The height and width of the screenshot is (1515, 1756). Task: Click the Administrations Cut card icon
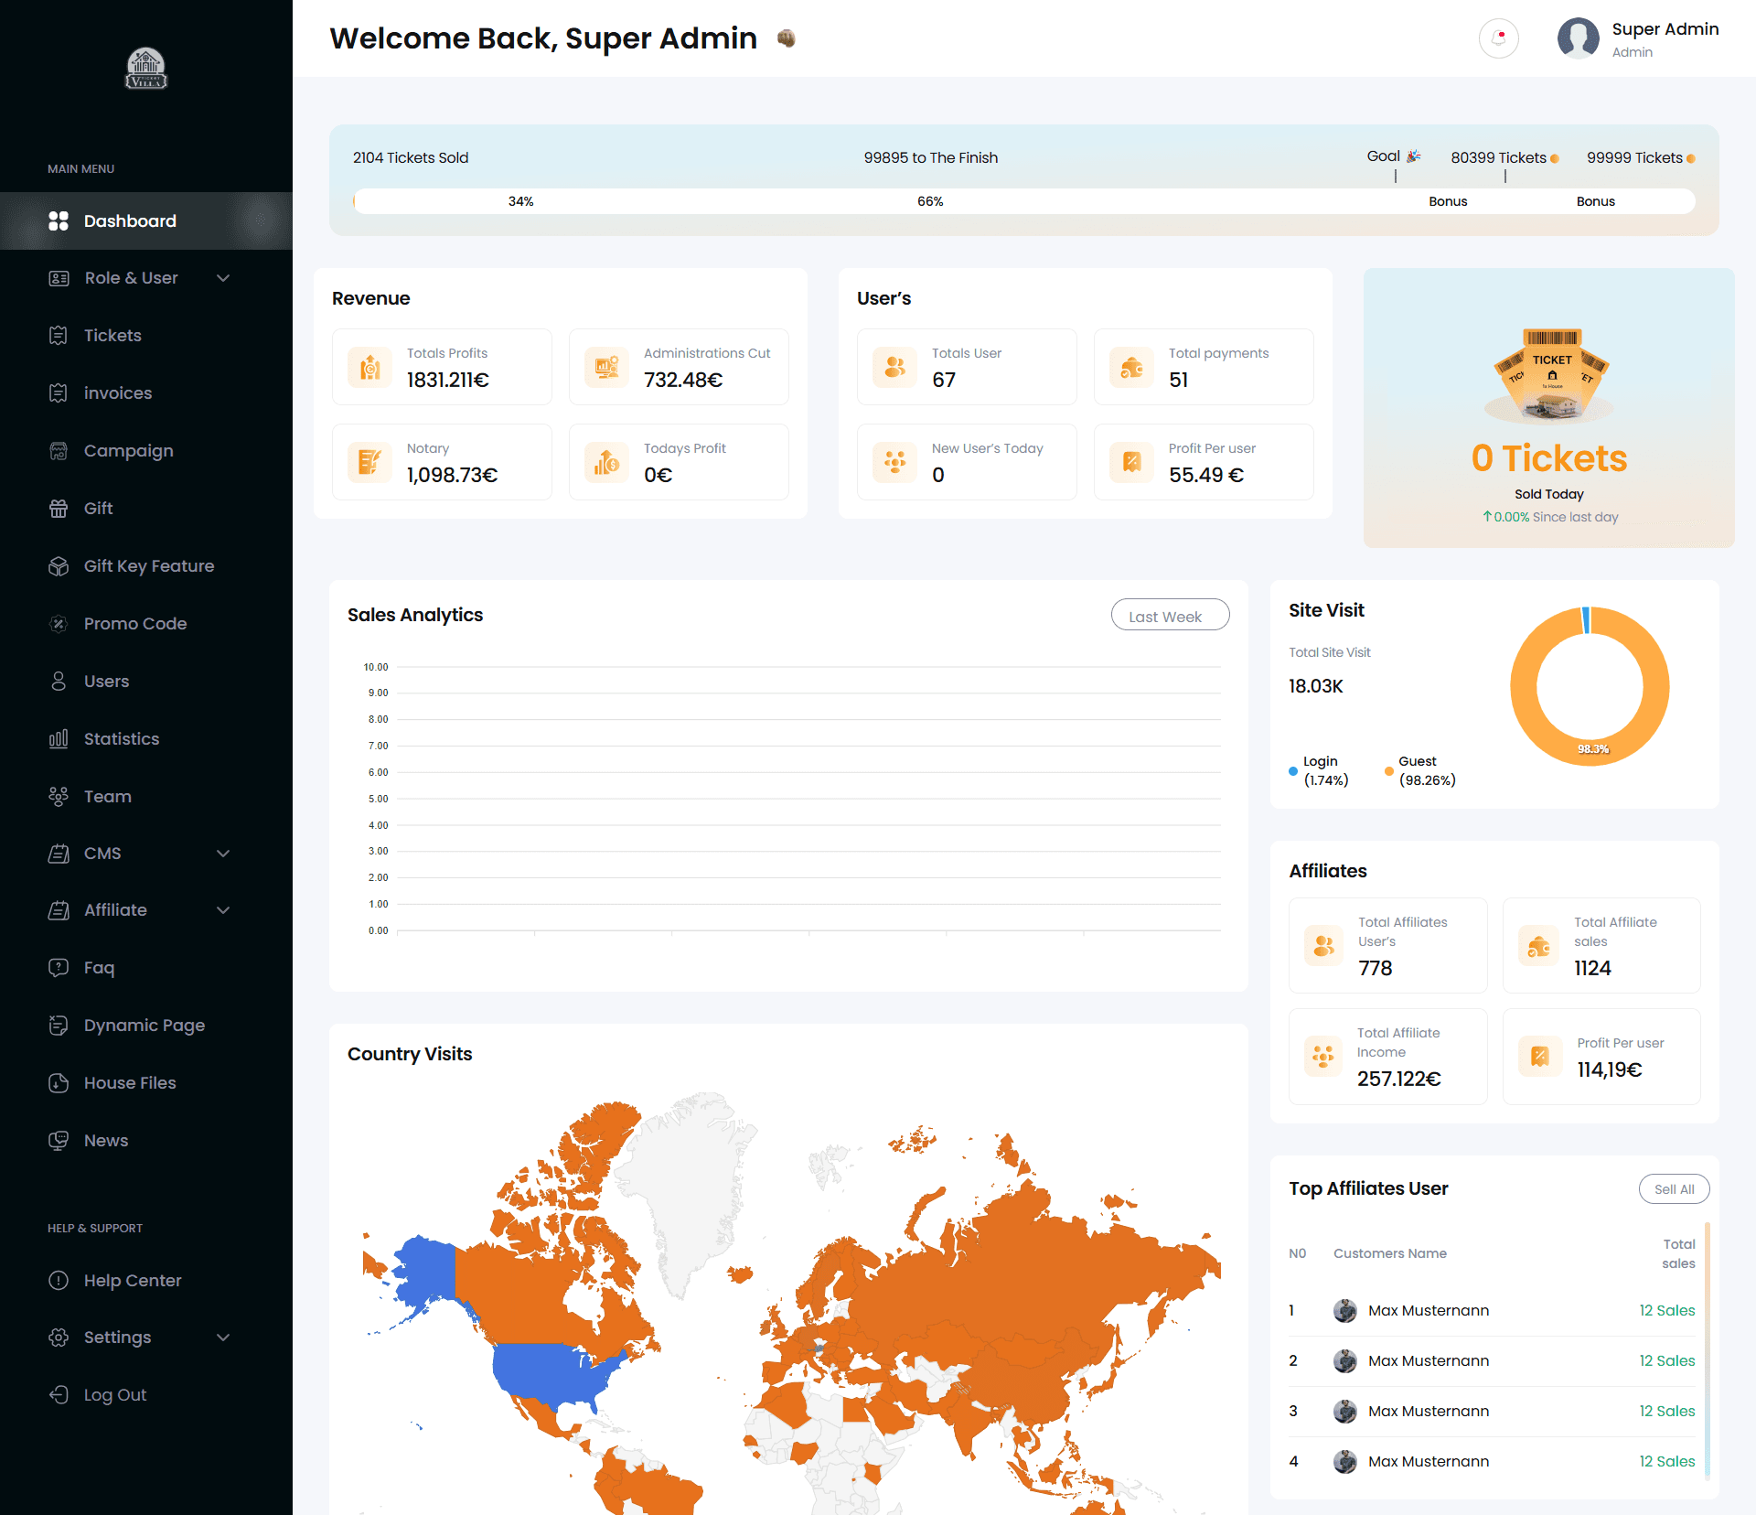[x=606, y=367]
